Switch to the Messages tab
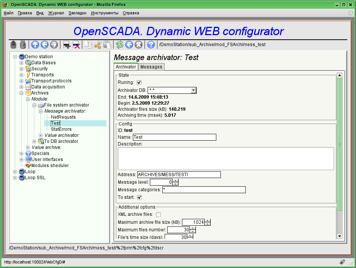The image size is (356, 268). pos(151,67)
